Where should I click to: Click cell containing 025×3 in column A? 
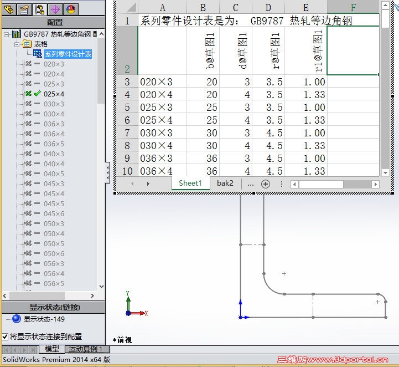[162, 108]
